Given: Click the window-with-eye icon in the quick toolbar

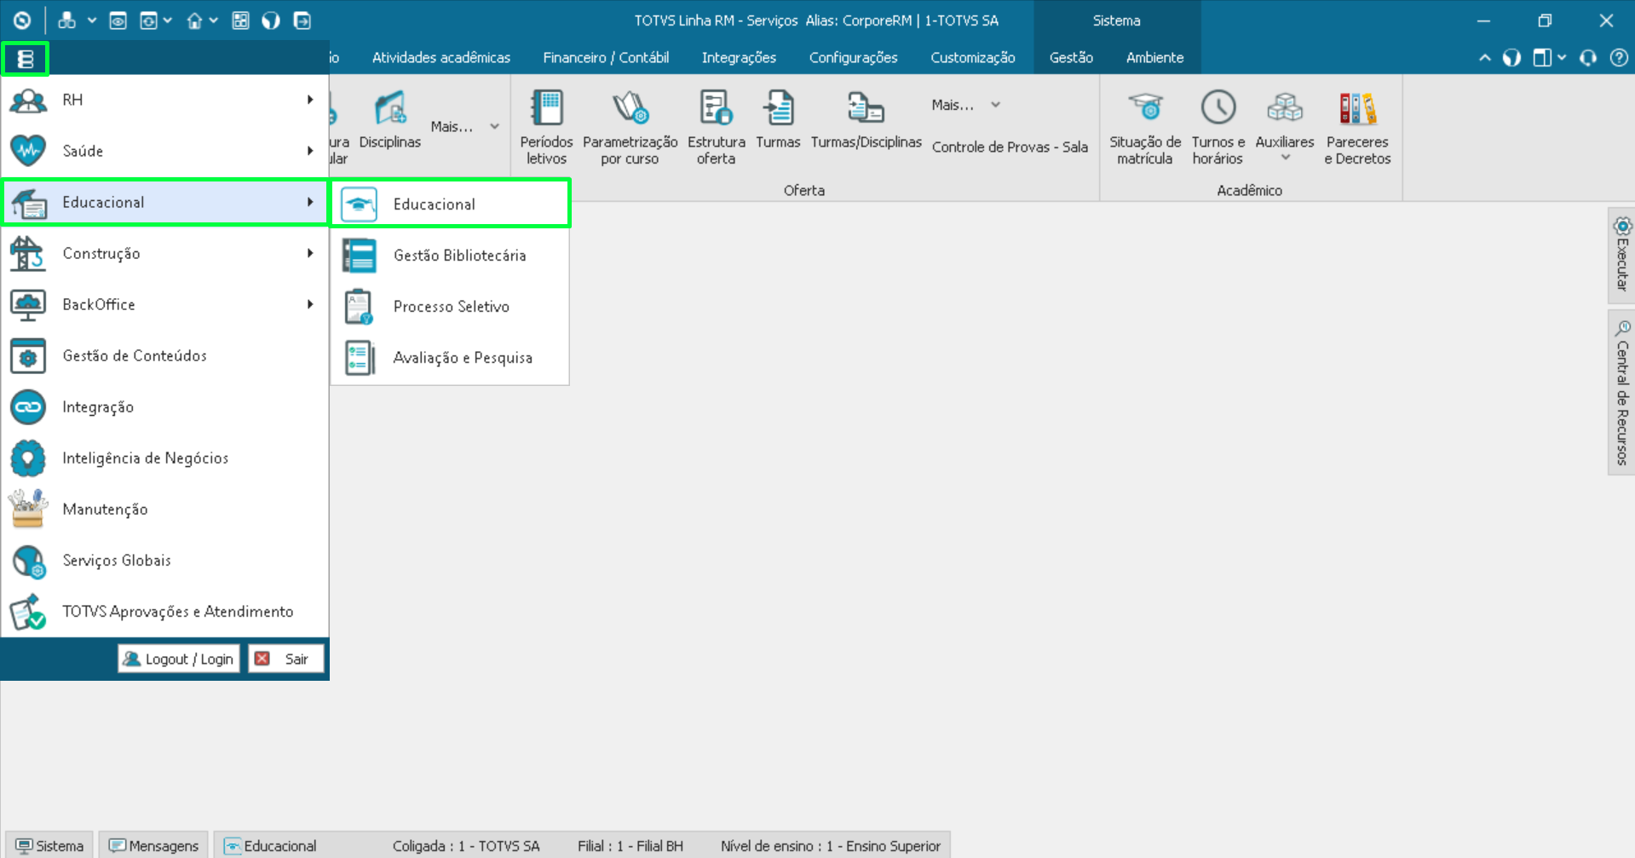Looking at the screenshot, I should (x=118, y=20).
